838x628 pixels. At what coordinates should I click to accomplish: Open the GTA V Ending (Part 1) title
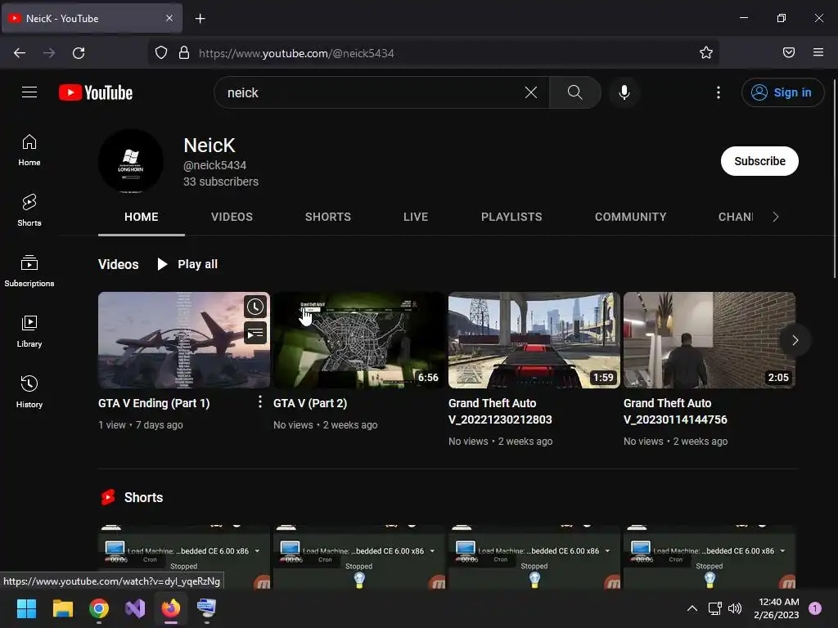point(154,403)
